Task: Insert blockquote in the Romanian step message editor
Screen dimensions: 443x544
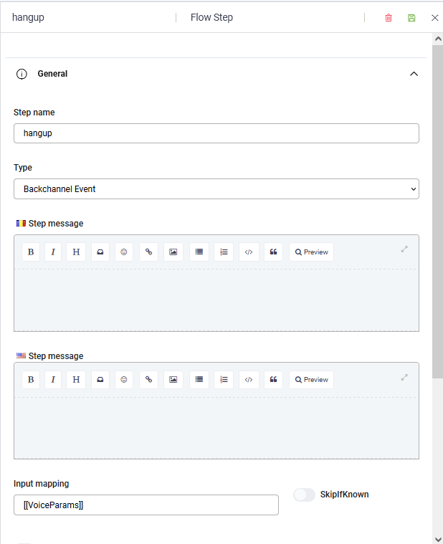Action: tap(273, 252)
